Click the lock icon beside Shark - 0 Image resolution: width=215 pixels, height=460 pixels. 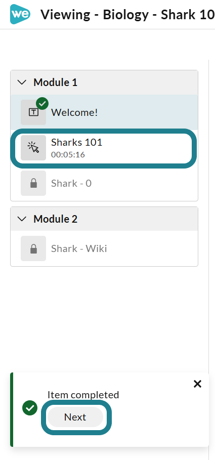33,183
